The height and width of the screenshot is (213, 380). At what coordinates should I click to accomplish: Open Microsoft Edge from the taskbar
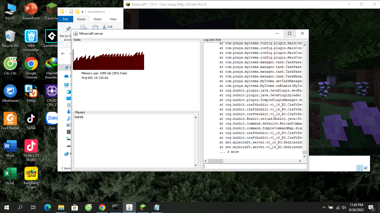[x=48, y=207]
